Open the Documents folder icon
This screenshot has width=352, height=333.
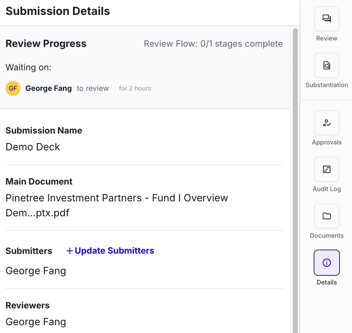pyautogui.click(x=327, y=216)
